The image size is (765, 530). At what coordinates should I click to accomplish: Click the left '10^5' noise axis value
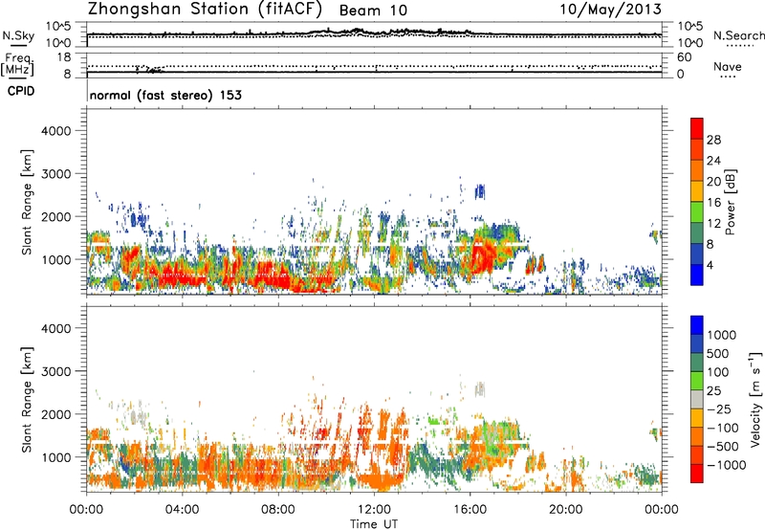coord(59,27)
